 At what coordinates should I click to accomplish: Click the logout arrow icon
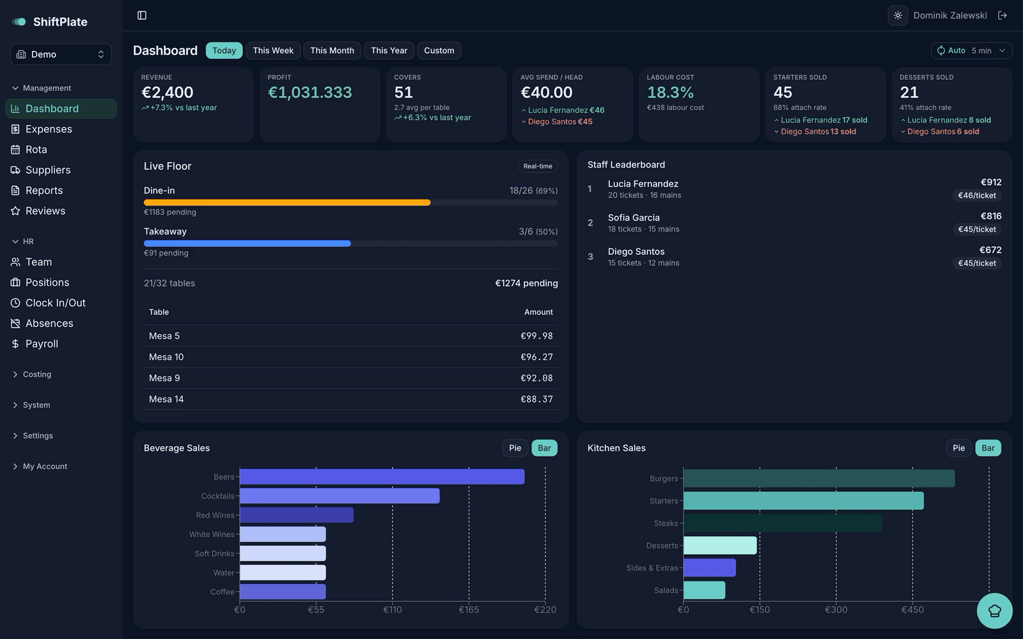pyautogui.click(x=1003, y=15)
